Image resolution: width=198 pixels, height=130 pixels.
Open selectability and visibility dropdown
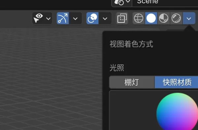click(42, 18)
